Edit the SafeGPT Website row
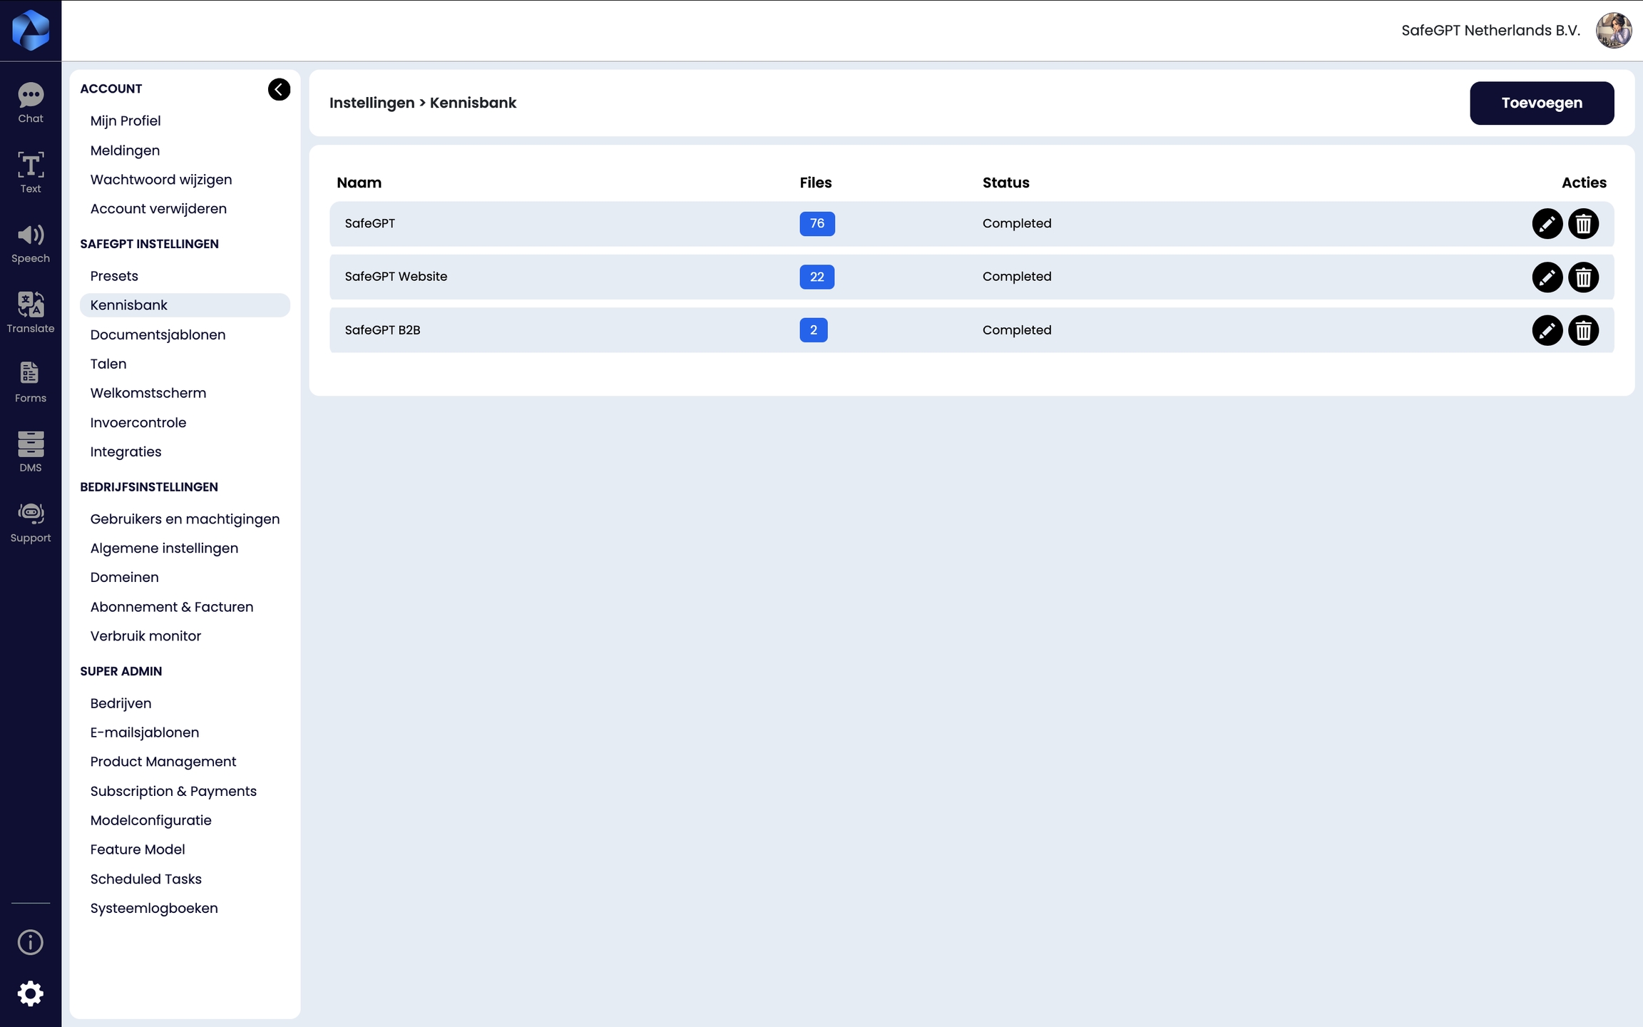 coord(1547,277)
